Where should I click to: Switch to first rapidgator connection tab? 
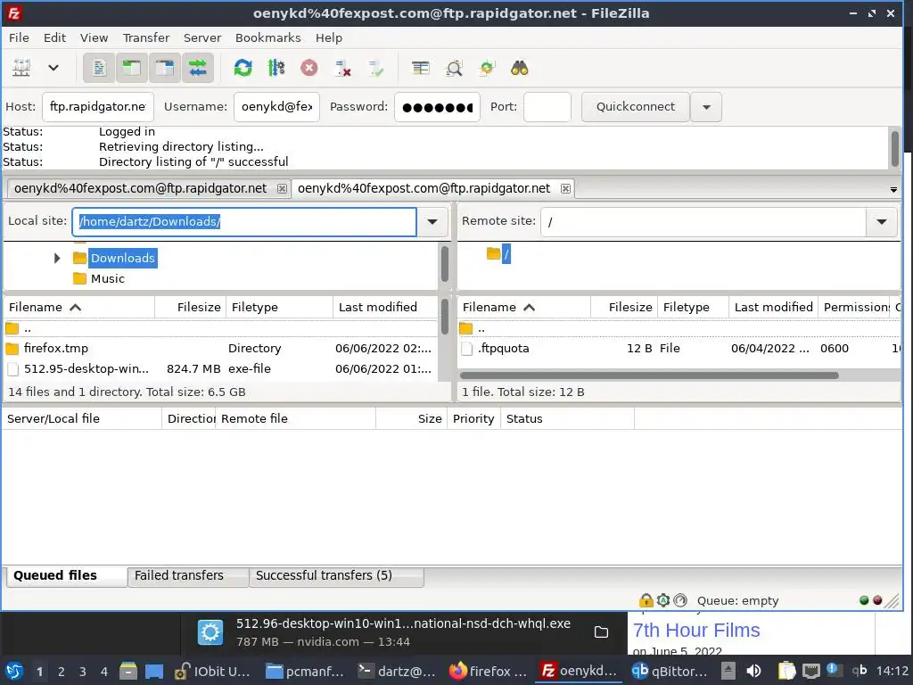[x=140, y=188]
